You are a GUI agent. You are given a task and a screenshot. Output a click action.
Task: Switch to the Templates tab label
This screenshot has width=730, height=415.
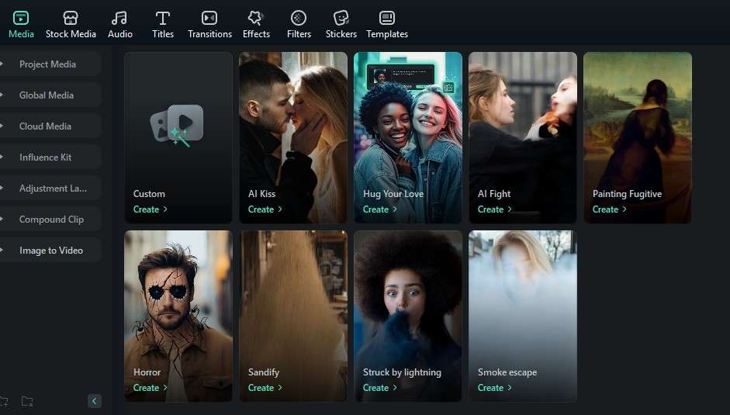pos(387,34)
